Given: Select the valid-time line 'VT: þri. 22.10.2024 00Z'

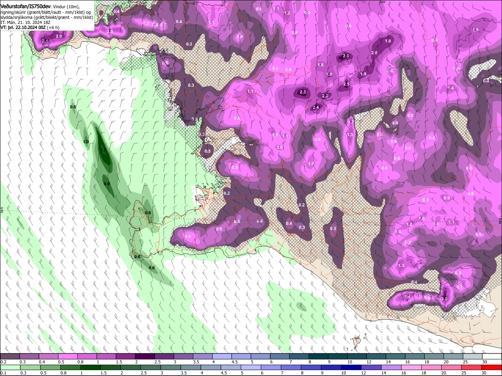Looking at the screenshot, I should pos(23,27).
